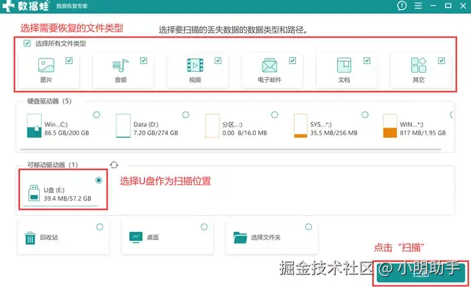This screenshot has height=287, width=471.
Task: Toggle the select all file types checkbox
Action: (x=27, y=44)
